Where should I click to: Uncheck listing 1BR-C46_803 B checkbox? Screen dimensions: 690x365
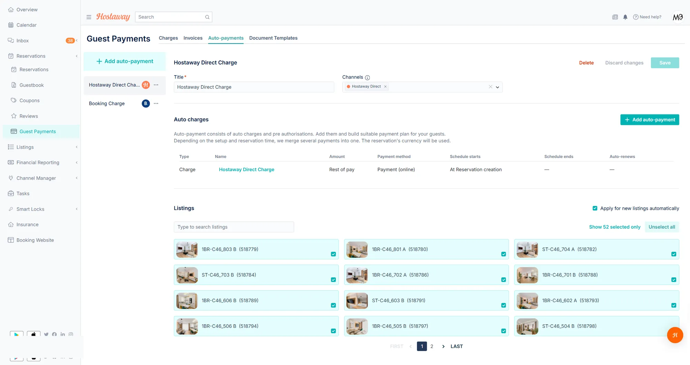[x=333, y=254]
